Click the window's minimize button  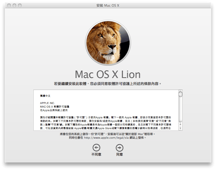pyautogui.click(x=14, y=5)
